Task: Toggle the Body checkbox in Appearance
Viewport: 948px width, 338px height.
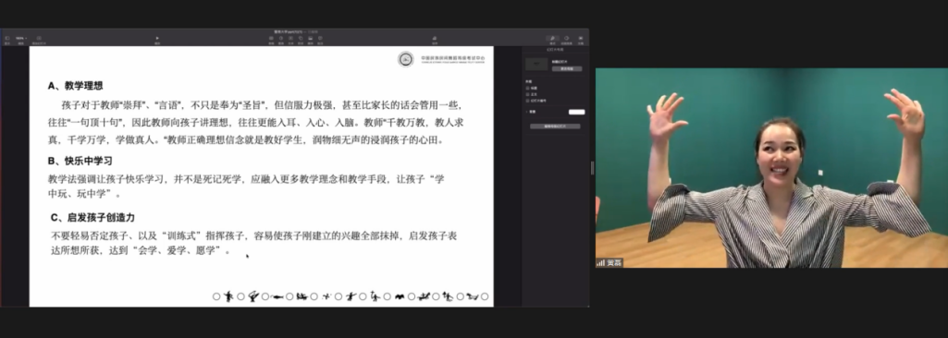Action: pyautogui.click(x=527, y=94)
